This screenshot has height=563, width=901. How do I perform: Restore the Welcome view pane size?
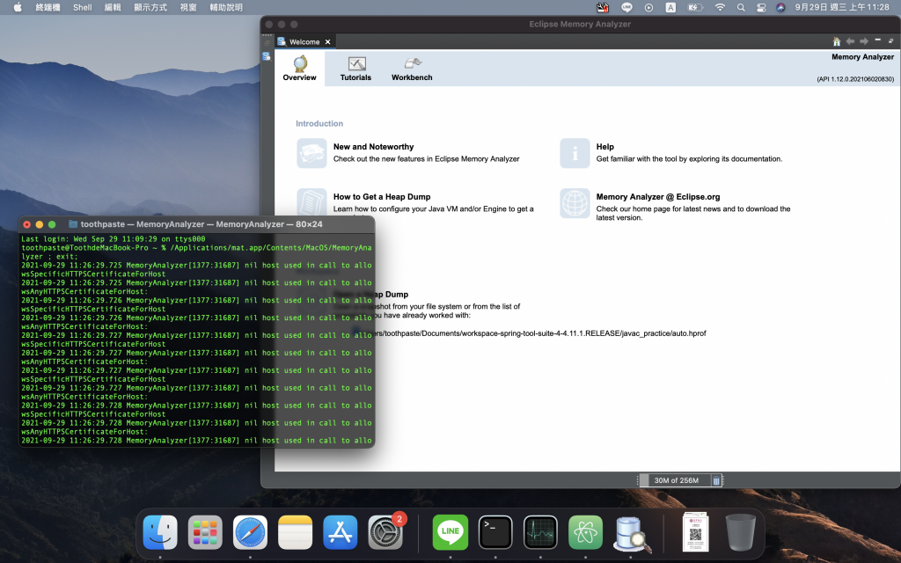[891, 40]
